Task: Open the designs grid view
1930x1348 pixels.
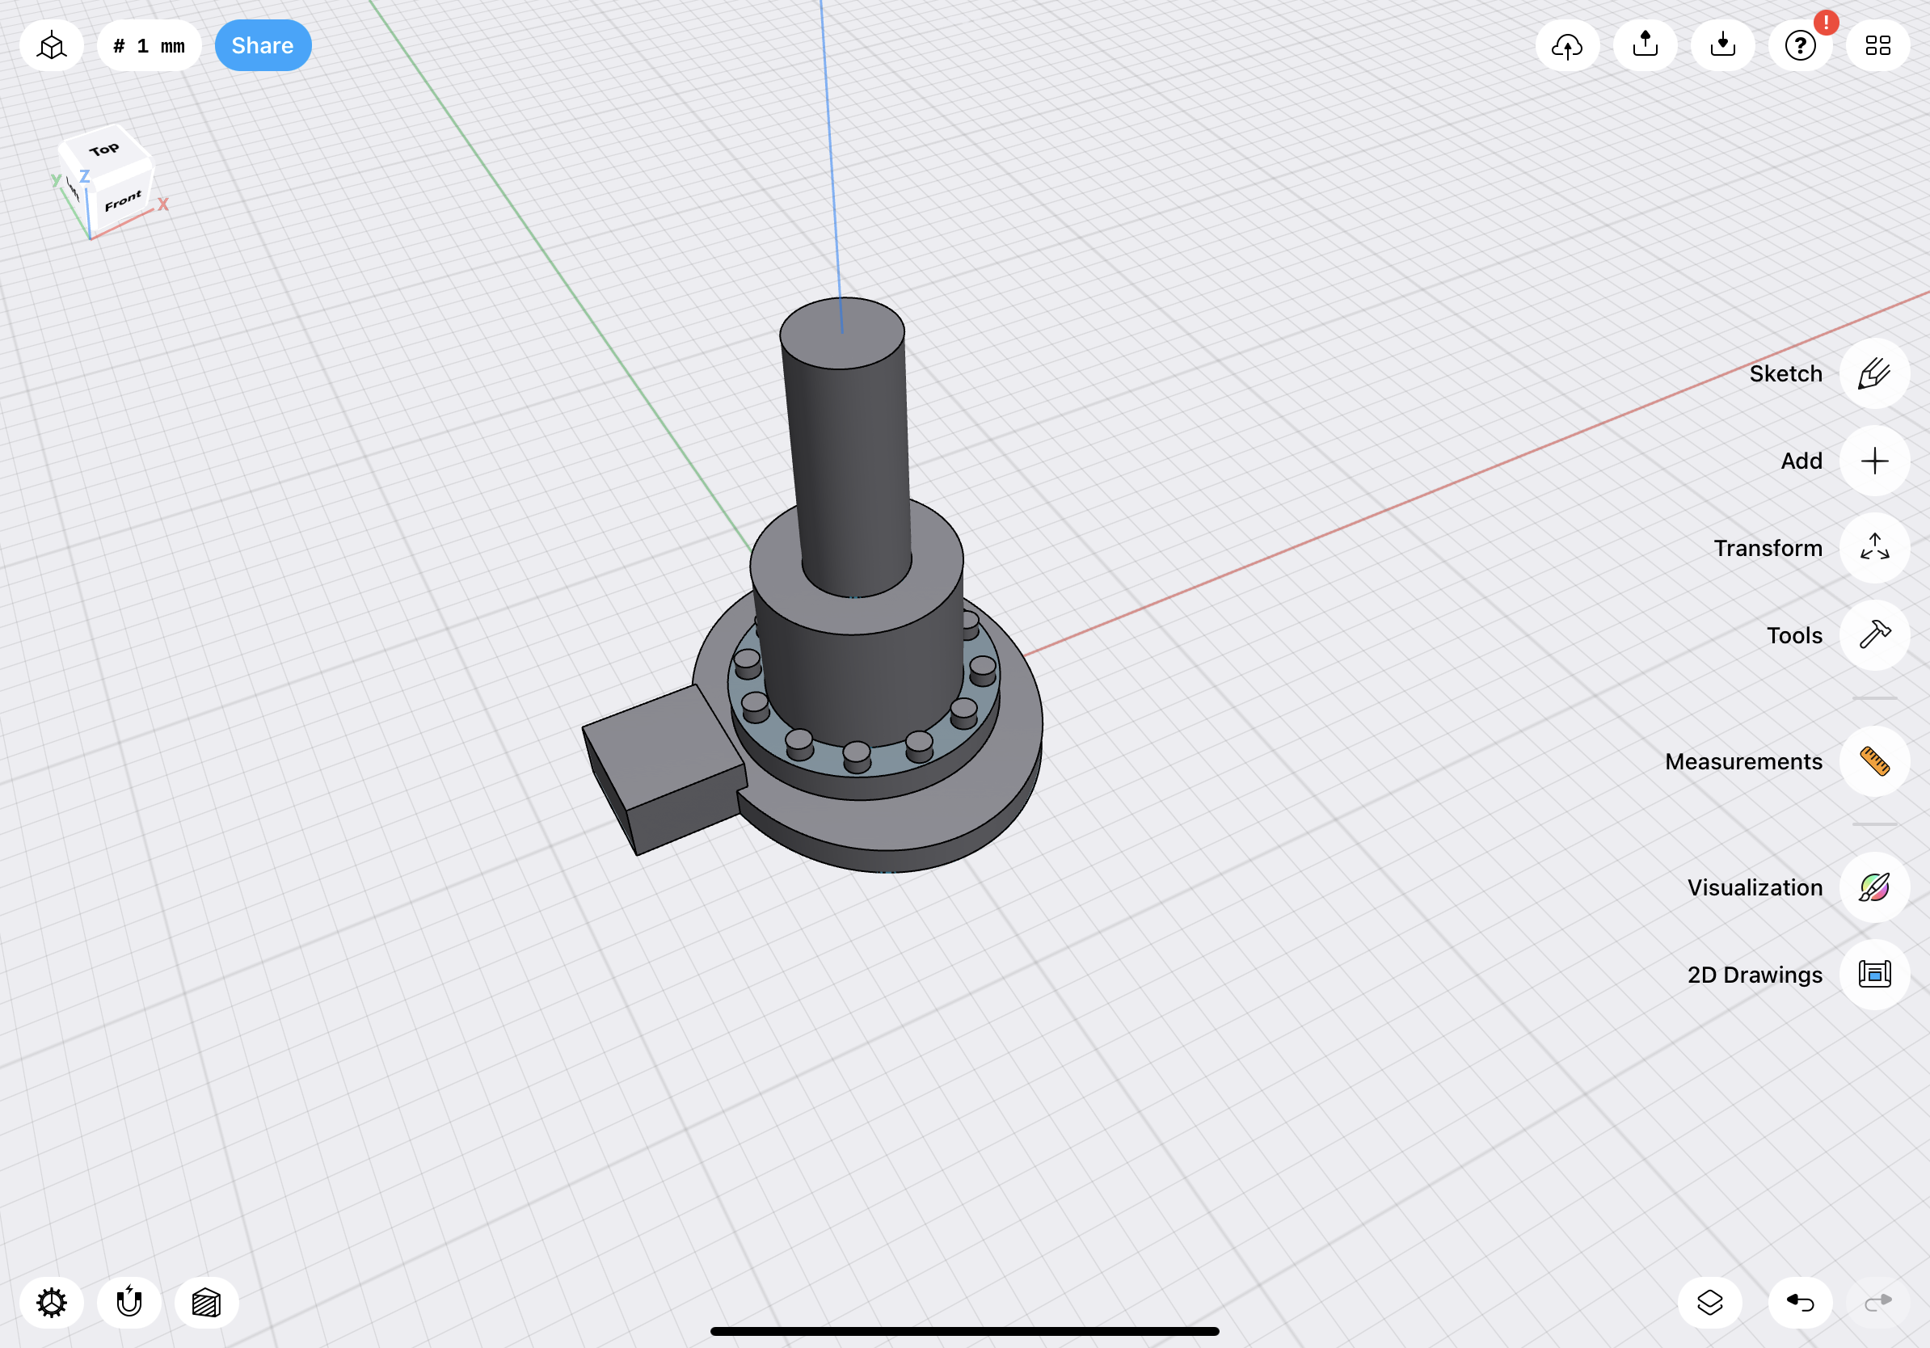Action: [1878, 45]
